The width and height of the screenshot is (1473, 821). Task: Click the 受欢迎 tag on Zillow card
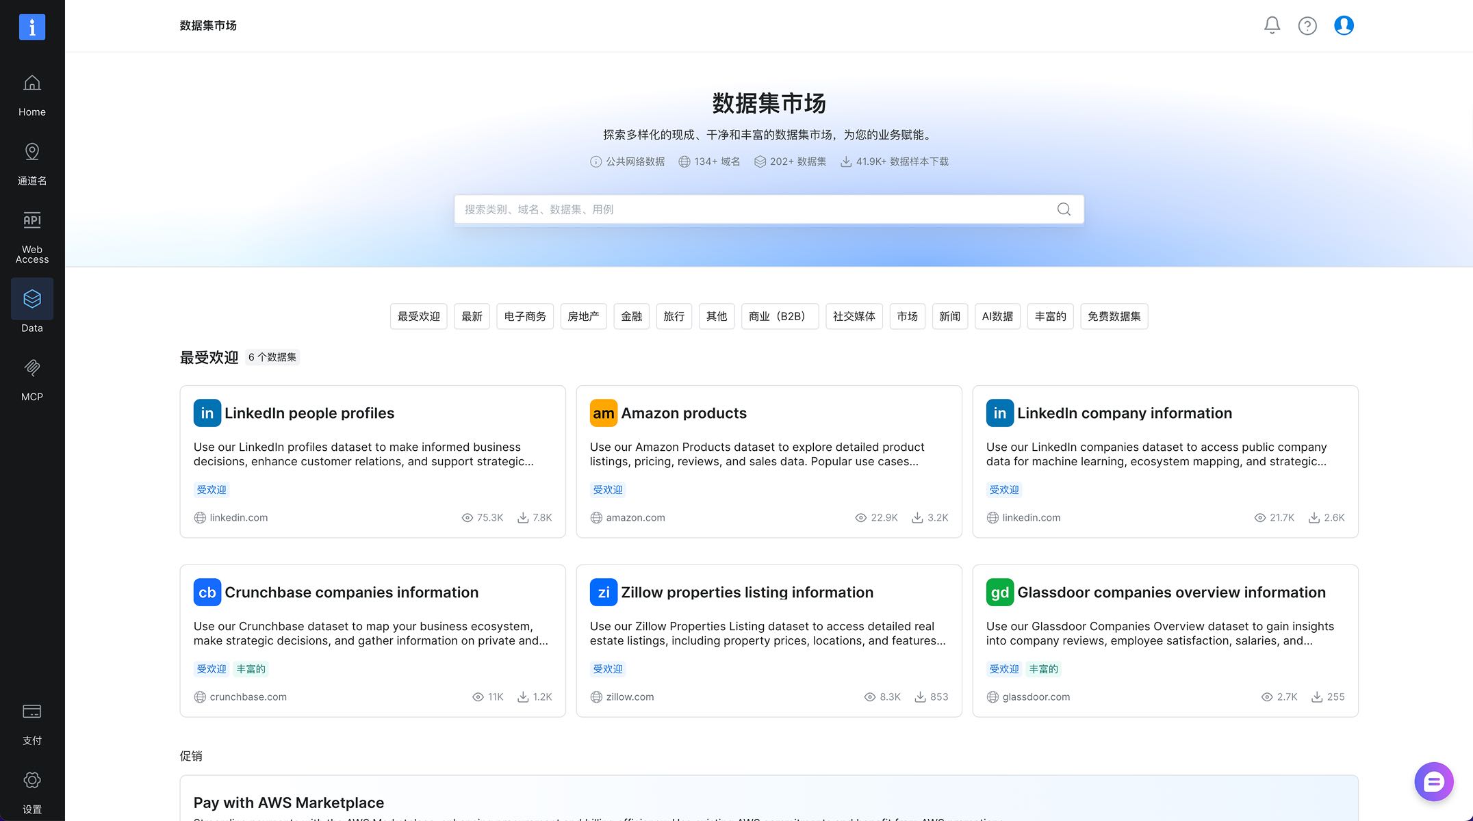click(x=608, y=669)
